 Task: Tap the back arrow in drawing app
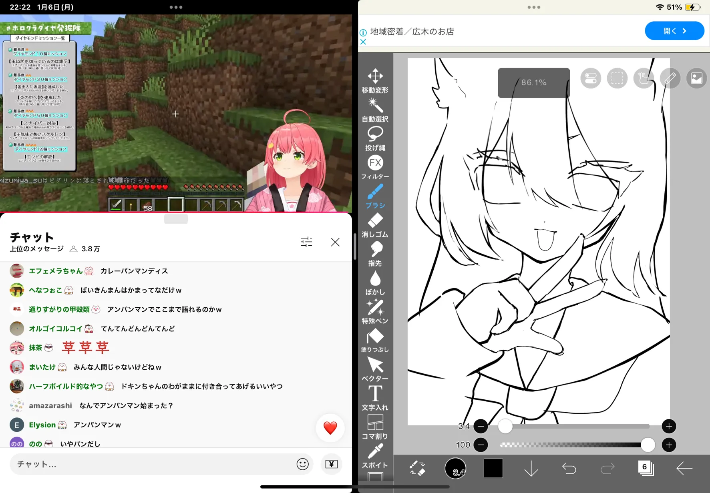pos(684,468)
